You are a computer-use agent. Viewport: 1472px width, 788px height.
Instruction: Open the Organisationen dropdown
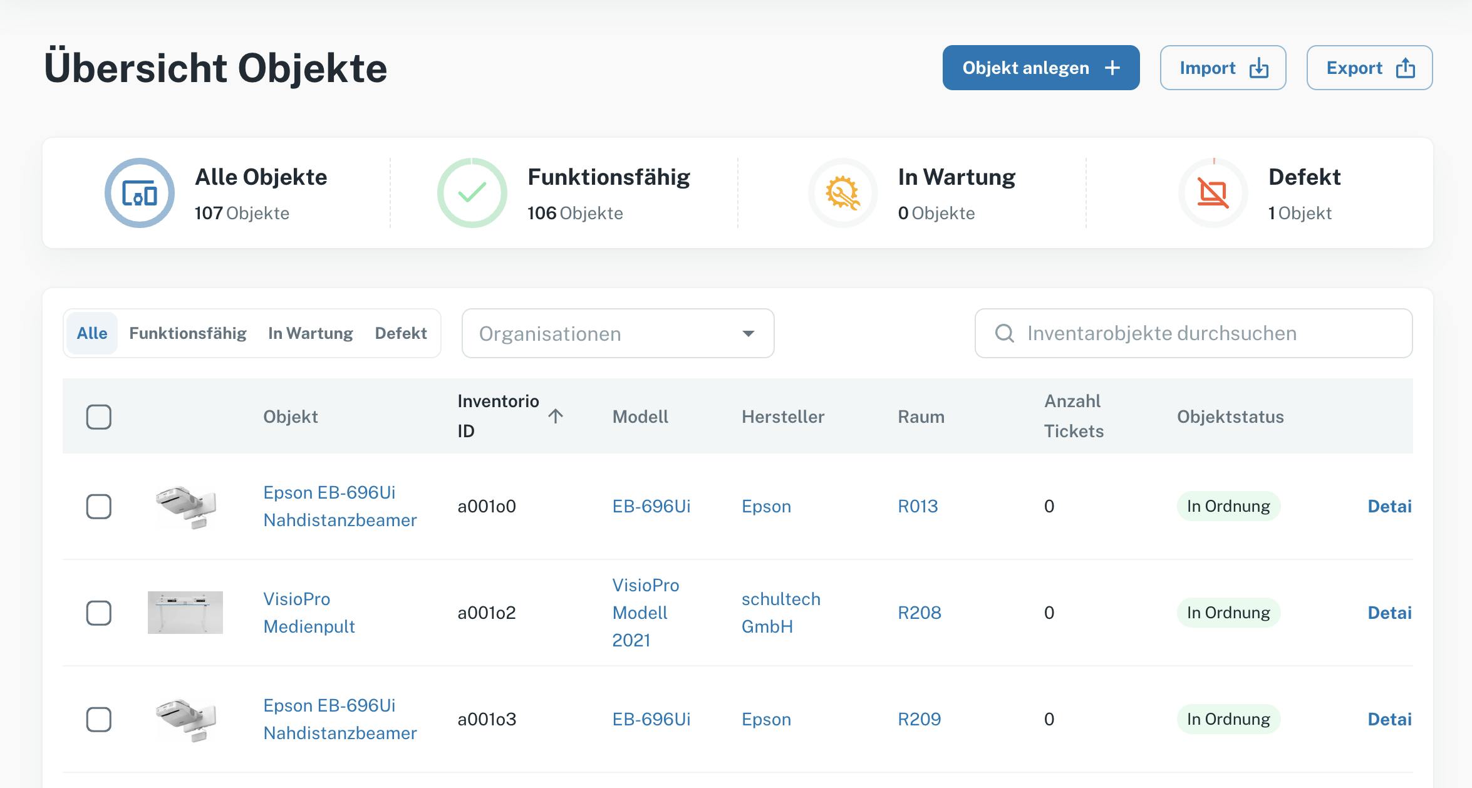coord(617,333)
